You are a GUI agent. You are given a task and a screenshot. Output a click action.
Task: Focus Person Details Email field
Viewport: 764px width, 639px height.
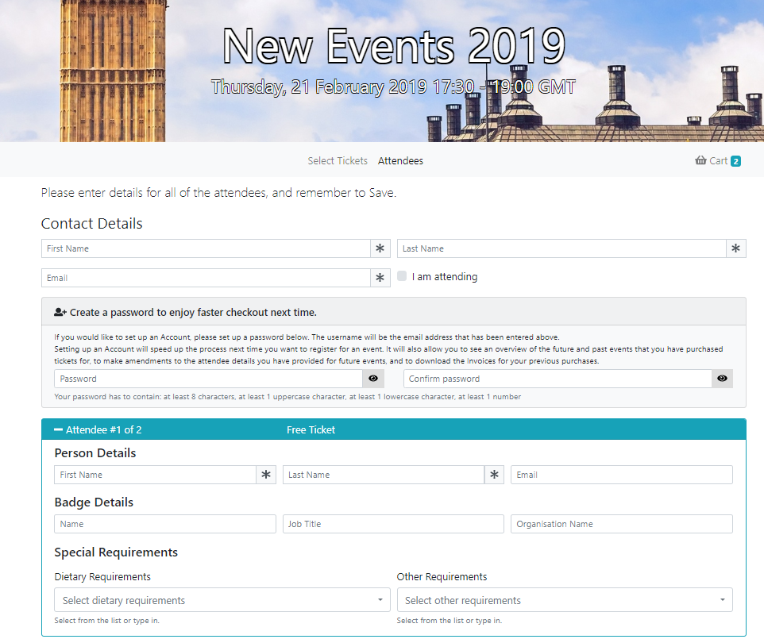pyautogui.click(x=622, y=475)
